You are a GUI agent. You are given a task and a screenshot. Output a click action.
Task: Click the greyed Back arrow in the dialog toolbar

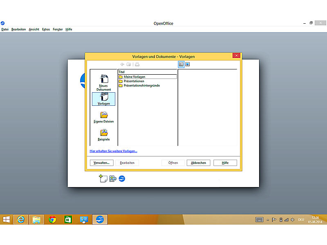122,65
